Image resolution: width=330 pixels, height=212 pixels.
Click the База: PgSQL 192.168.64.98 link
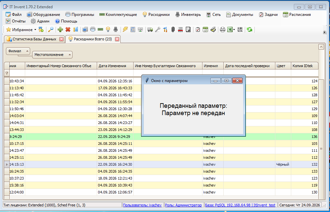(x=240, y=205)
